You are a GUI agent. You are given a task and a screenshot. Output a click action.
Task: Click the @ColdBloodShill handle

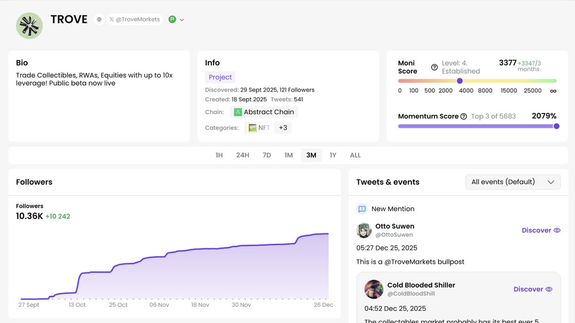pos(411,294)
